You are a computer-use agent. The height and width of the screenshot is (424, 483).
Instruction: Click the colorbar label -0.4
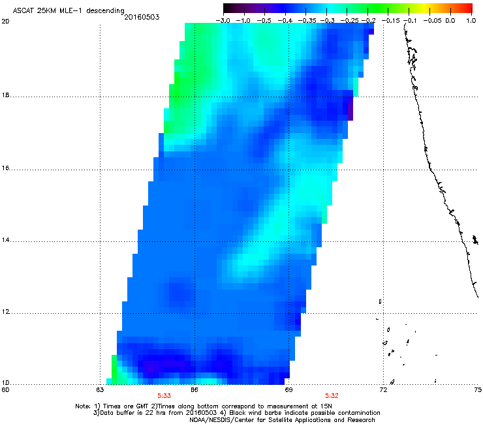pyautogui.click(x=285, y=21)
